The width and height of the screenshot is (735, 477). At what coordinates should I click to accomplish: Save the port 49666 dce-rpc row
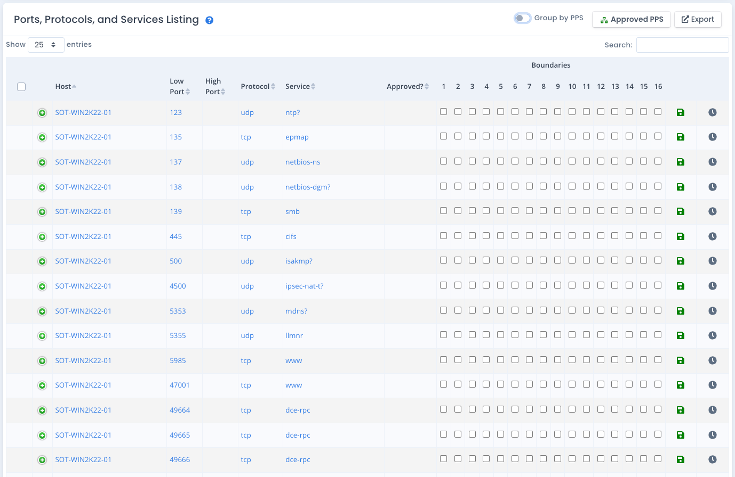click(x=681, y=459)
